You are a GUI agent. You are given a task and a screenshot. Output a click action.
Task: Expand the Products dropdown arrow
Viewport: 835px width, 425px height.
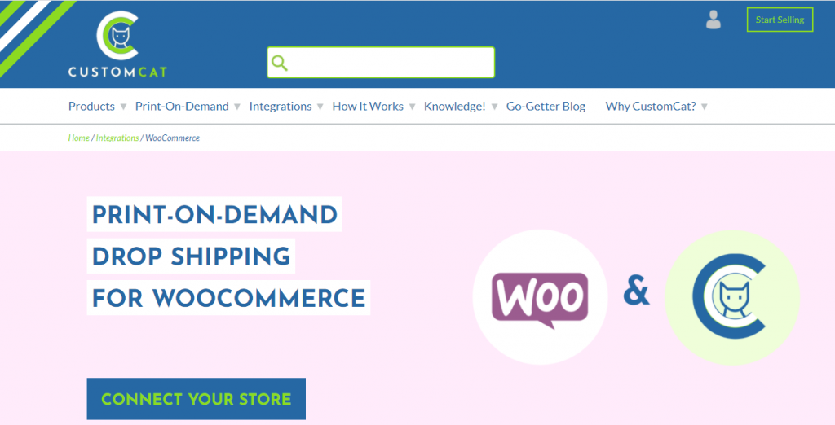click(x=123, y=107)
